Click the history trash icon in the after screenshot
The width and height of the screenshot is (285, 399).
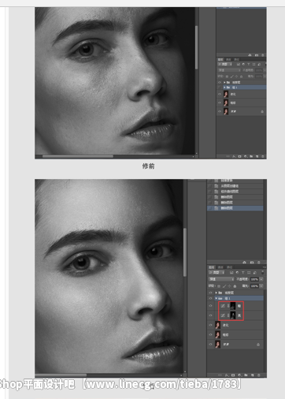(259, 263)
